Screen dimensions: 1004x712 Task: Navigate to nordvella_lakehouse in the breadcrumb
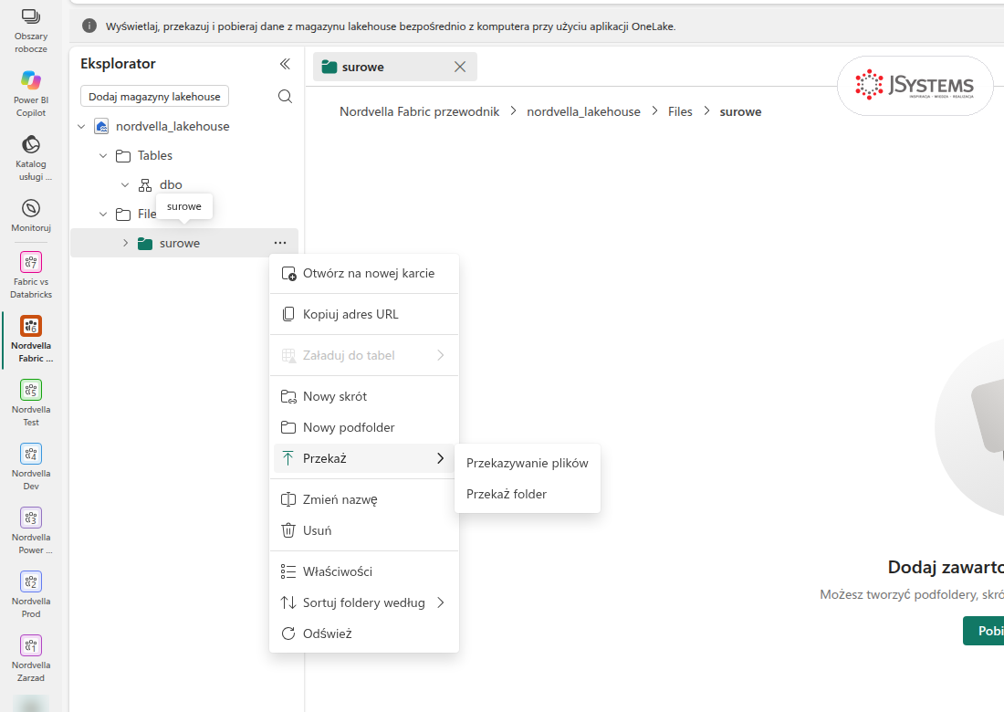[x=583, y=111]
